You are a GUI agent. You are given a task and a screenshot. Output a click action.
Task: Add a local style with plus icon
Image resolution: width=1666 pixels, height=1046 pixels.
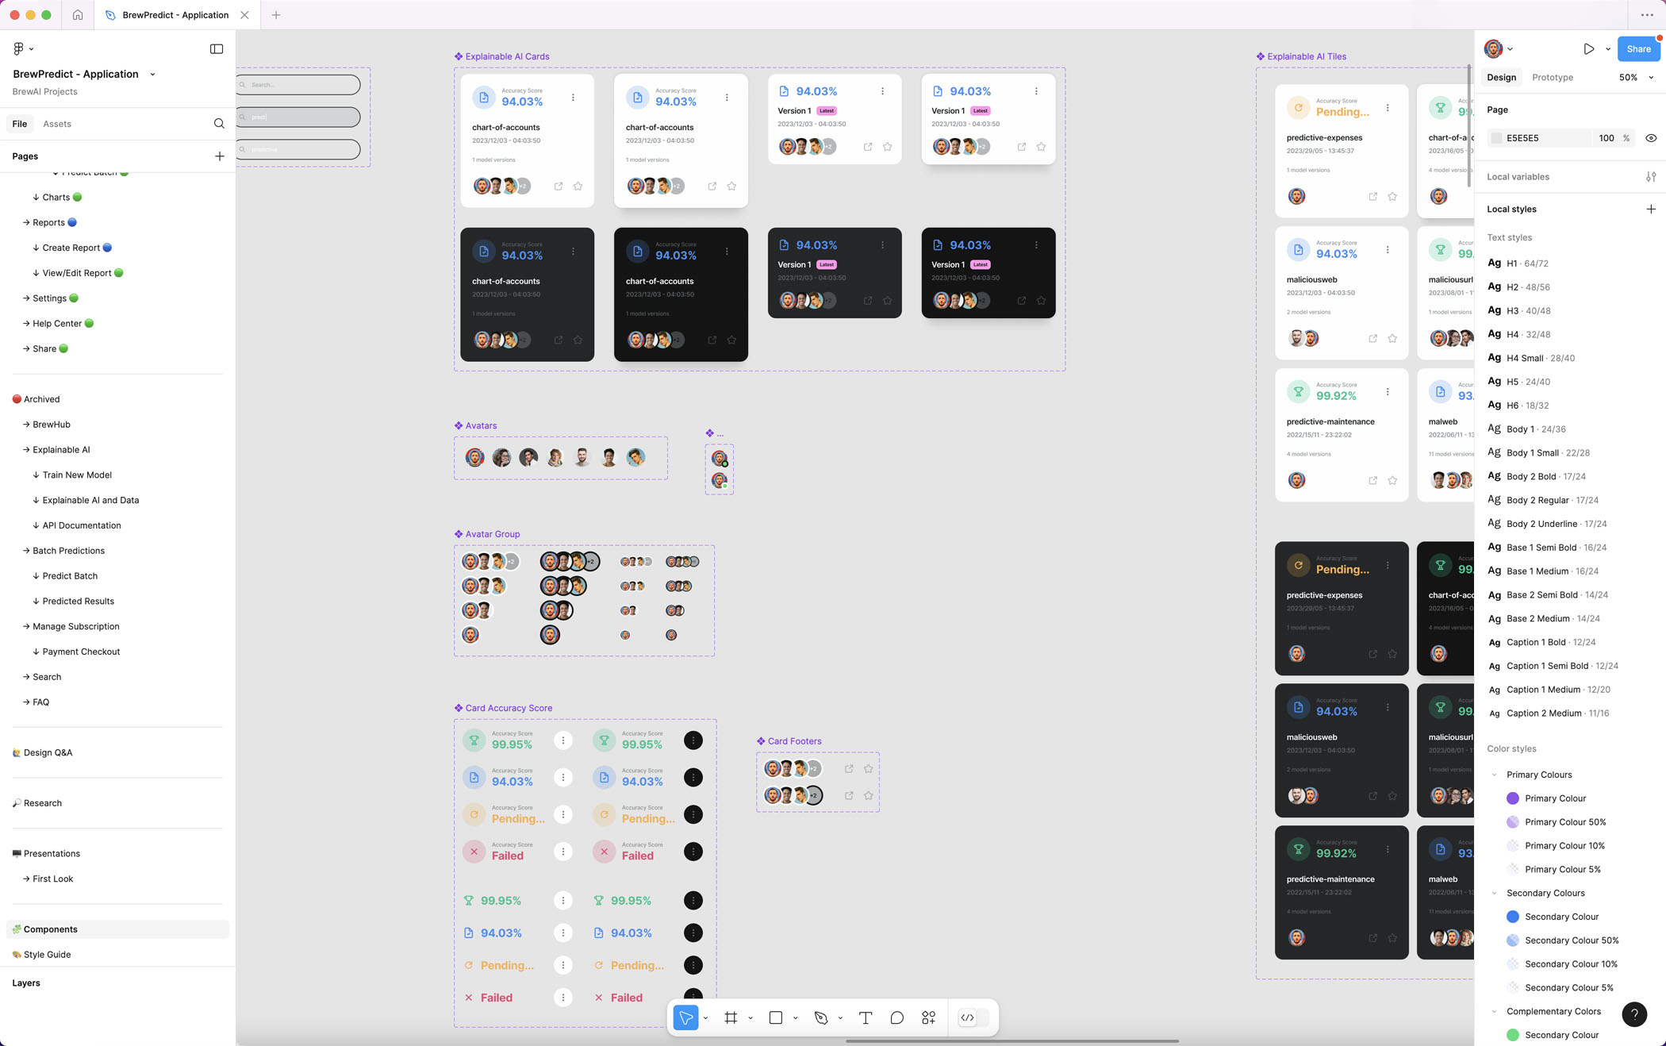point(1651,210)
